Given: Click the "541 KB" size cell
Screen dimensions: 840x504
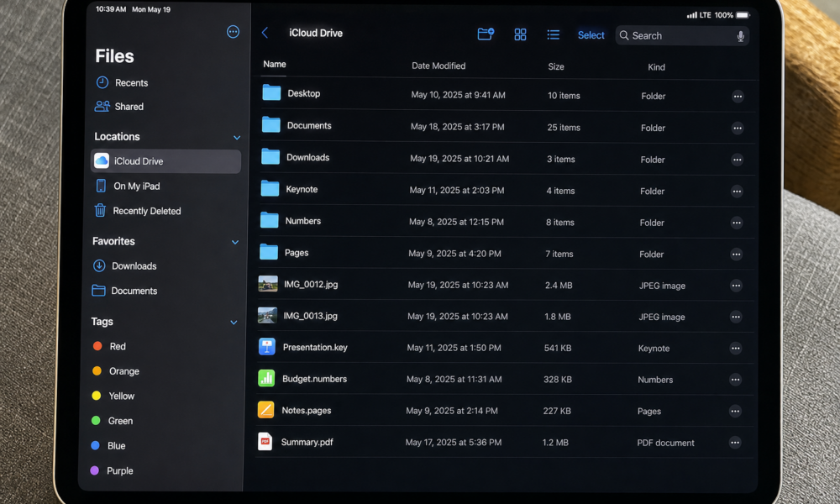Looking at the screenshot, I should click(558, 348).
